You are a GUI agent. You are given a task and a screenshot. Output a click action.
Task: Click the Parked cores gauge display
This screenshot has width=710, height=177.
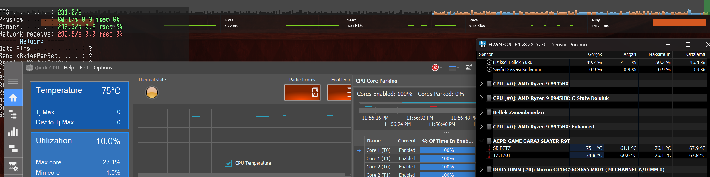302,92
